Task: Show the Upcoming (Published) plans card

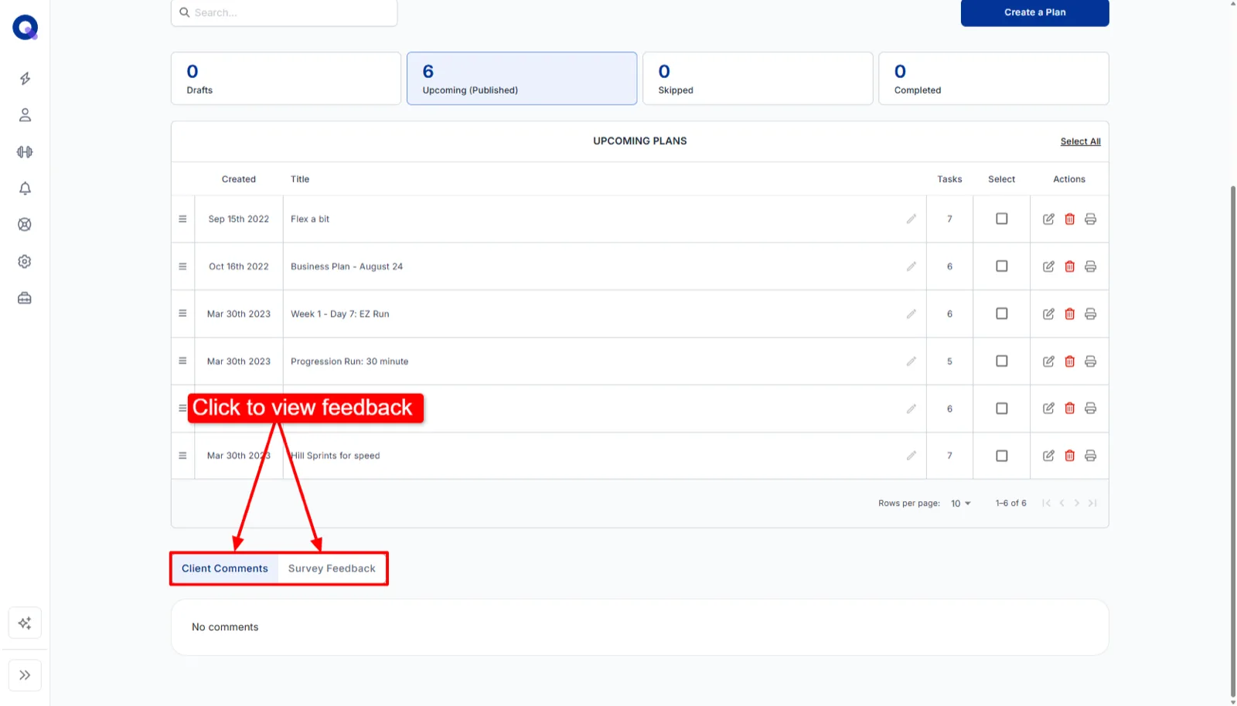Action: tap(522, 79)
